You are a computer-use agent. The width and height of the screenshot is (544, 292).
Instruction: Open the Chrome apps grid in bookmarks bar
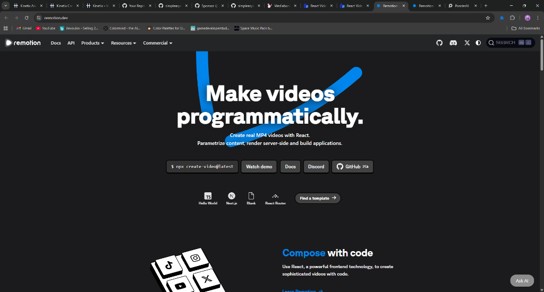[5, 28]
